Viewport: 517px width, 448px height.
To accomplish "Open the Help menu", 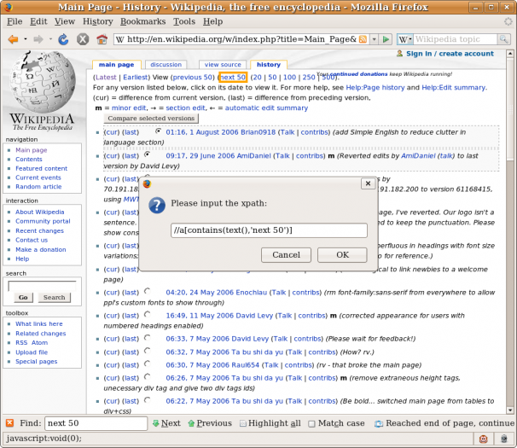I will click(212, 21).
